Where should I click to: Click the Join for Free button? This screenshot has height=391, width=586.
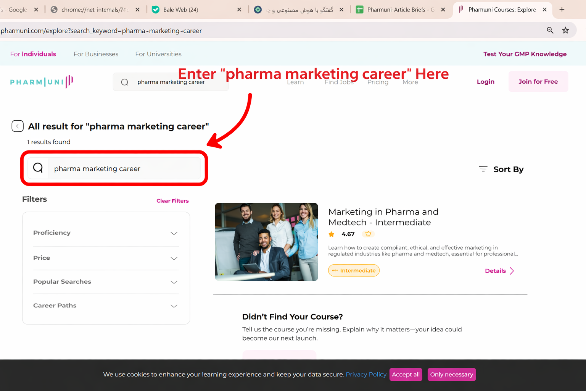tap(538, 81)
